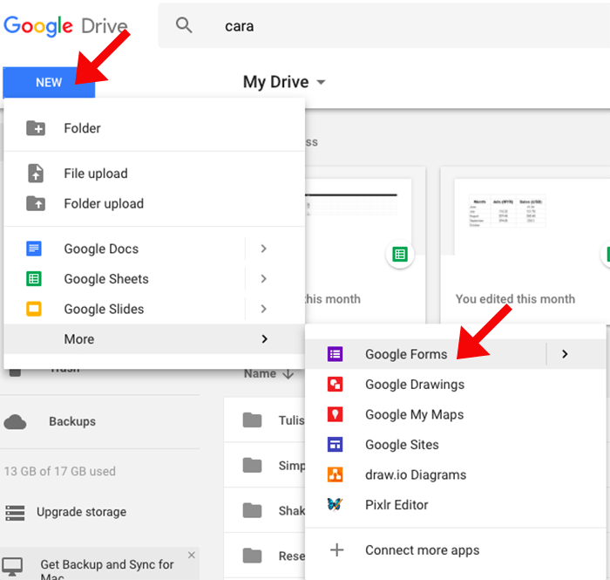This screenshot has width=610, height=580.
Task: Expand the Google Sheets submenu chevron
Action: (264, 279)
